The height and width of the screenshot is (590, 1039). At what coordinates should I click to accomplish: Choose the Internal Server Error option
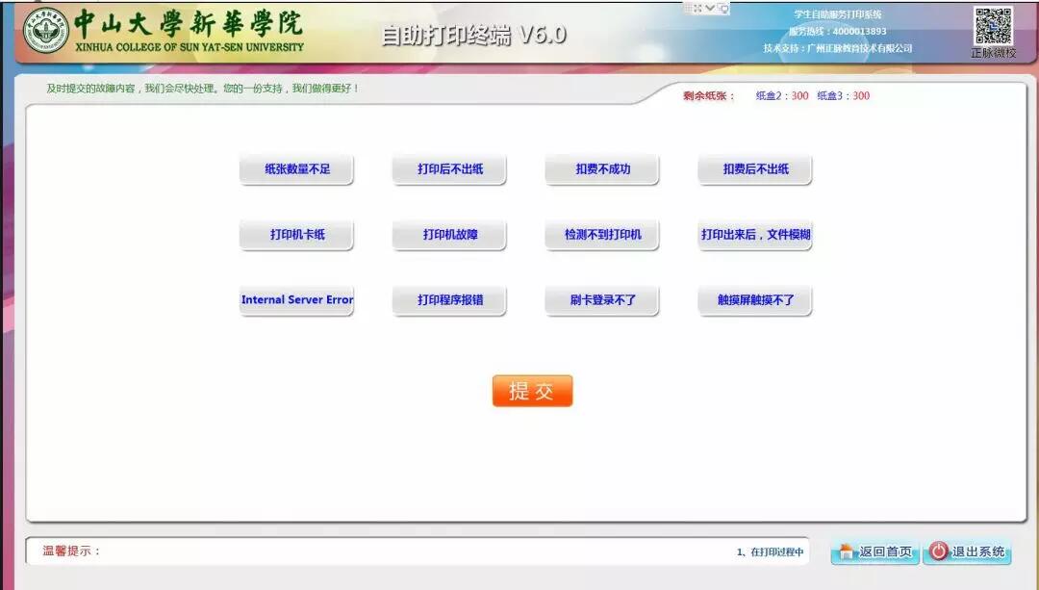296,300
